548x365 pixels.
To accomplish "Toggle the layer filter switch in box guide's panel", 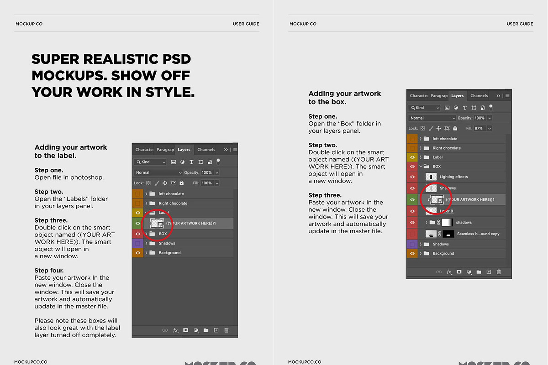I will click(x=491, y=107).
